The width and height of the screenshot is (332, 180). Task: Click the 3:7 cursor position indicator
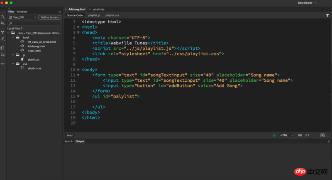(x=307, y=135)
